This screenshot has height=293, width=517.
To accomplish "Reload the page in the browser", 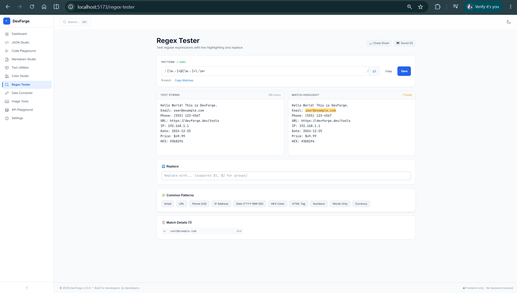I will pos(32,7).
